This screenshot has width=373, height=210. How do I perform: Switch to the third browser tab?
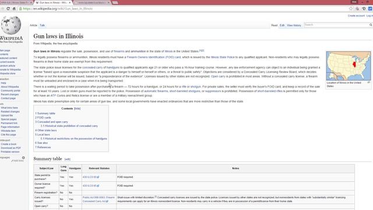click(91, 2)
